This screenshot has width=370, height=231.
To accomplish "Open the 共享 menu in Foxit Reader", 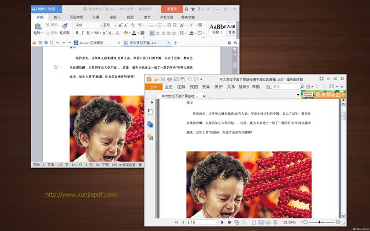I will 231,87.
